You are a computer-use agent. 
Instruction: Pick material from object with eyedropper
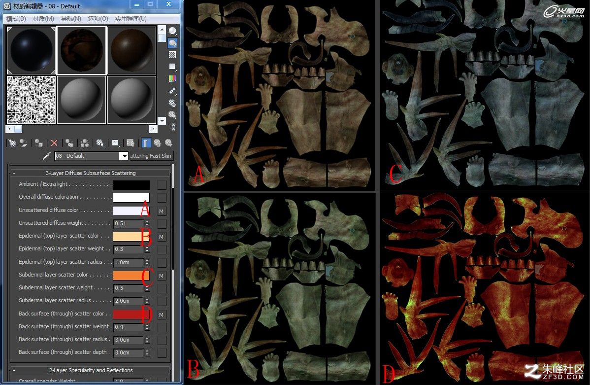47,156
